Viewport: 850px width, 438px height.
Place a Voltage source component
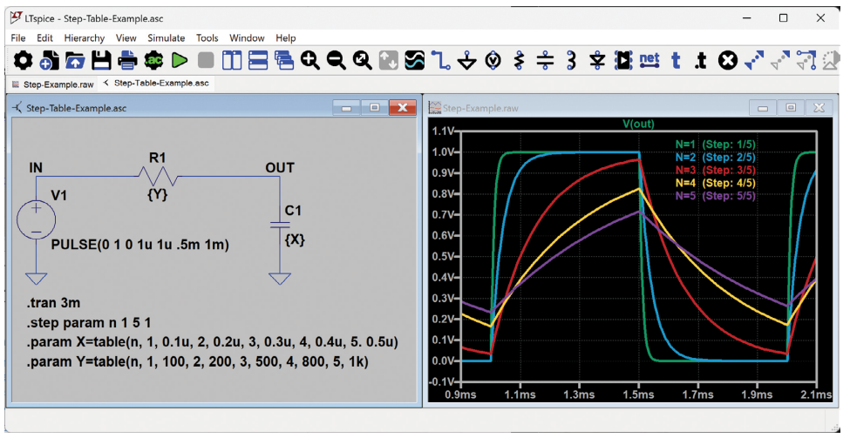click(493, 60)
